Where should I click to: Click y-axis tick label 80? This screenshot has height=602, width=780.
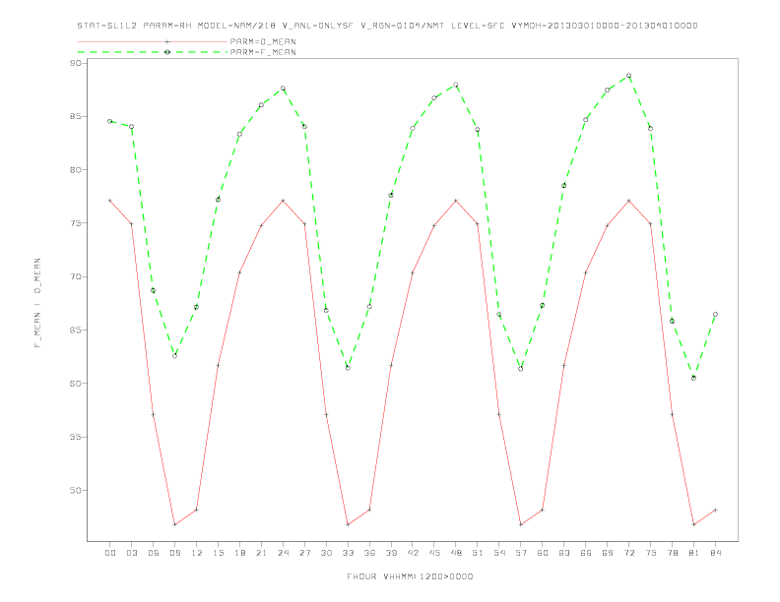[76, 170]
